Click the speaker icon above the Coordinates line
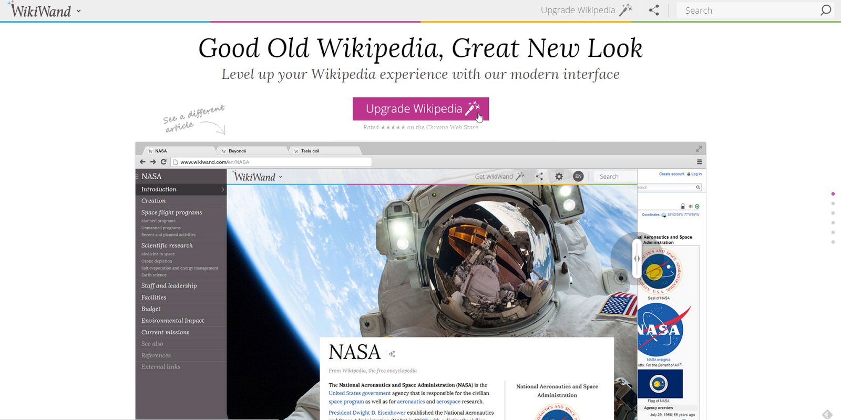Image resolution: width=841 pixels, height=420 pixels. [690, 207]
